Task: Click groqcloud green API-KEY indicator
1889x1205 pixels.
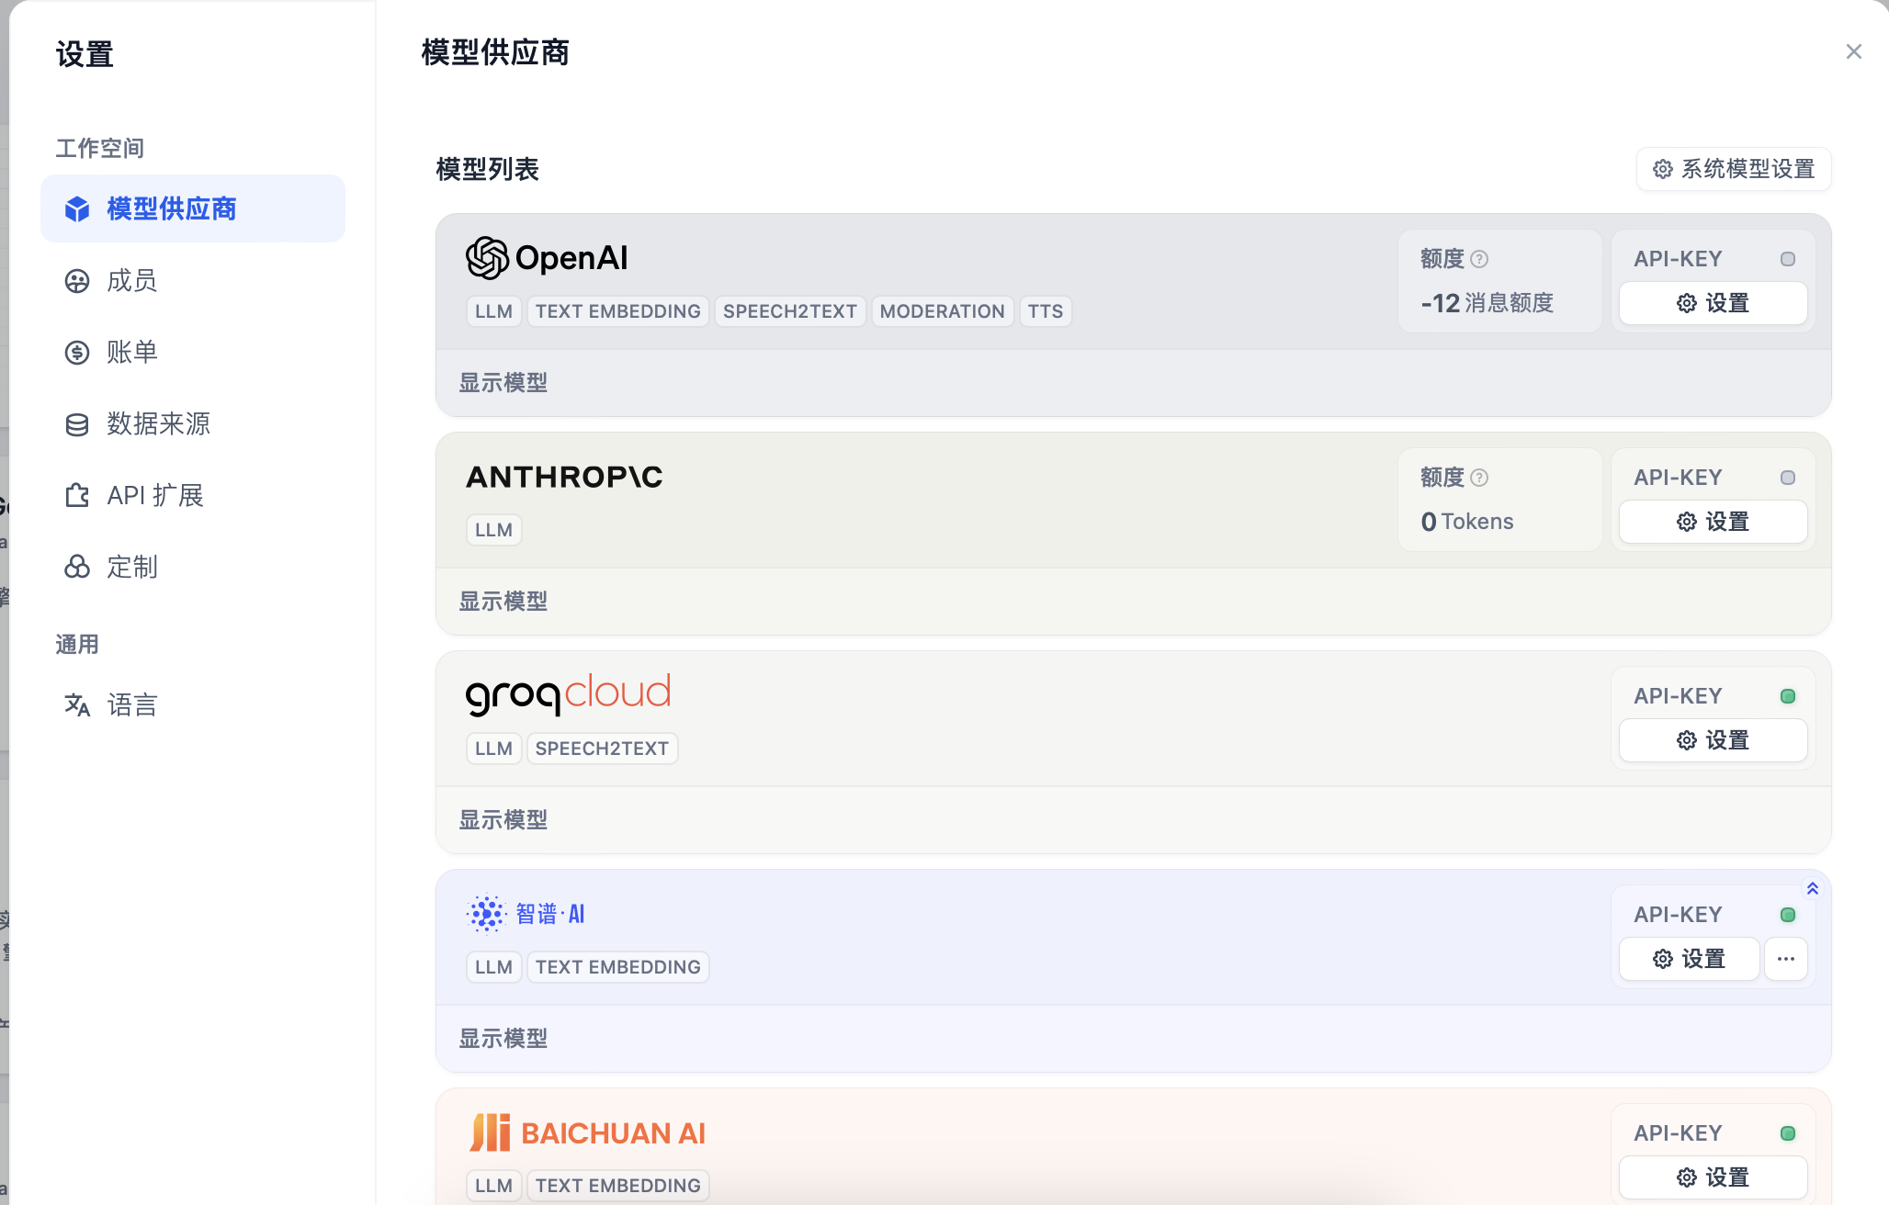Action: click(1788, 696)
